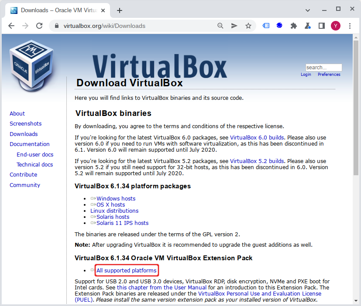Open Screenshots in the sidebar
The image size is (361, 306).
pyautogui.click(x=26, y=124)
